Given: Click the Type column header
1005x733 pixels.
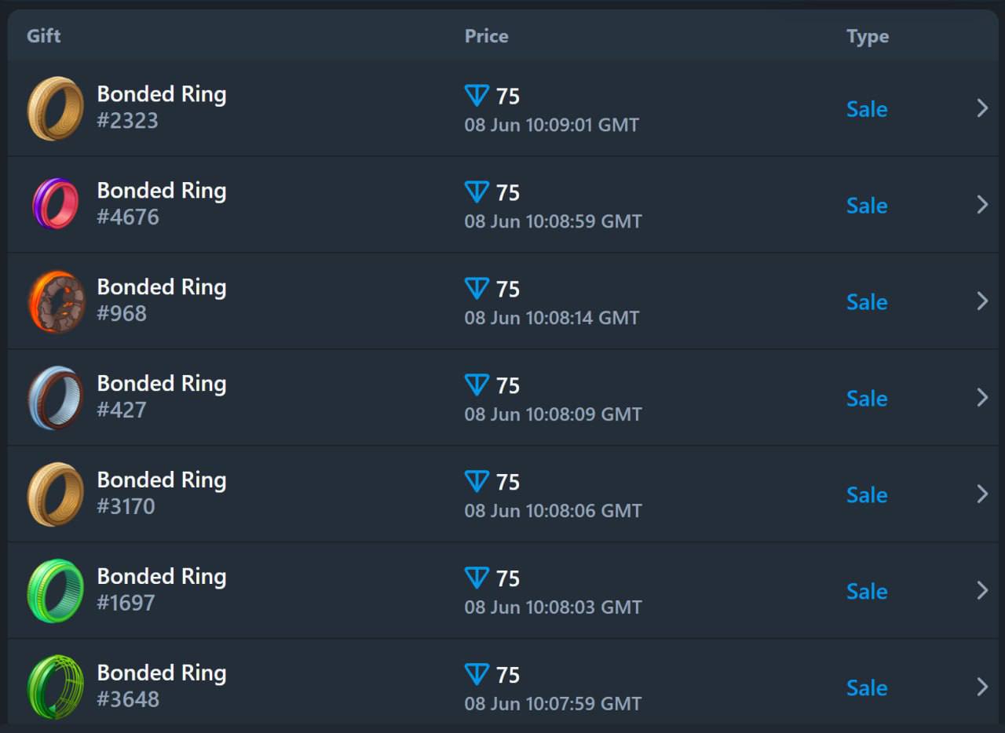Looking at the screenshot, I should click(868, 37).
